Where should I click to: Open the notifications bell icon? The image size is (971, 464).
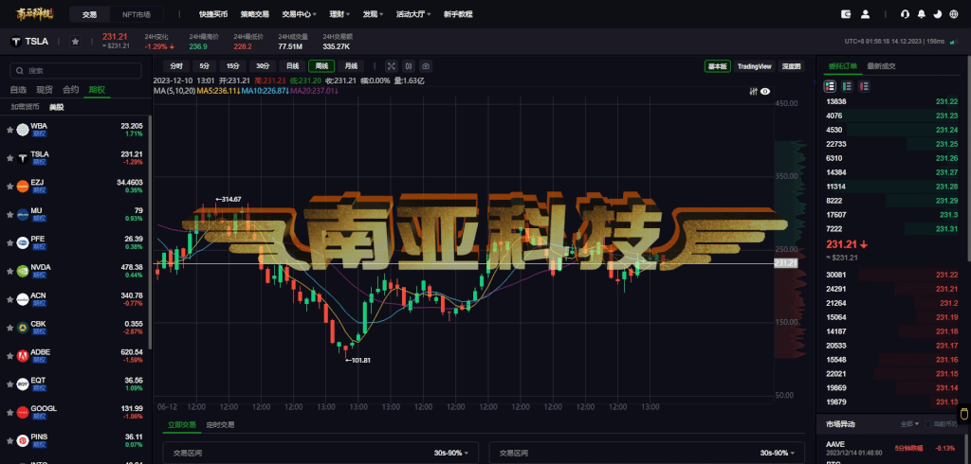pyautogui.click(x=922, y=13)
